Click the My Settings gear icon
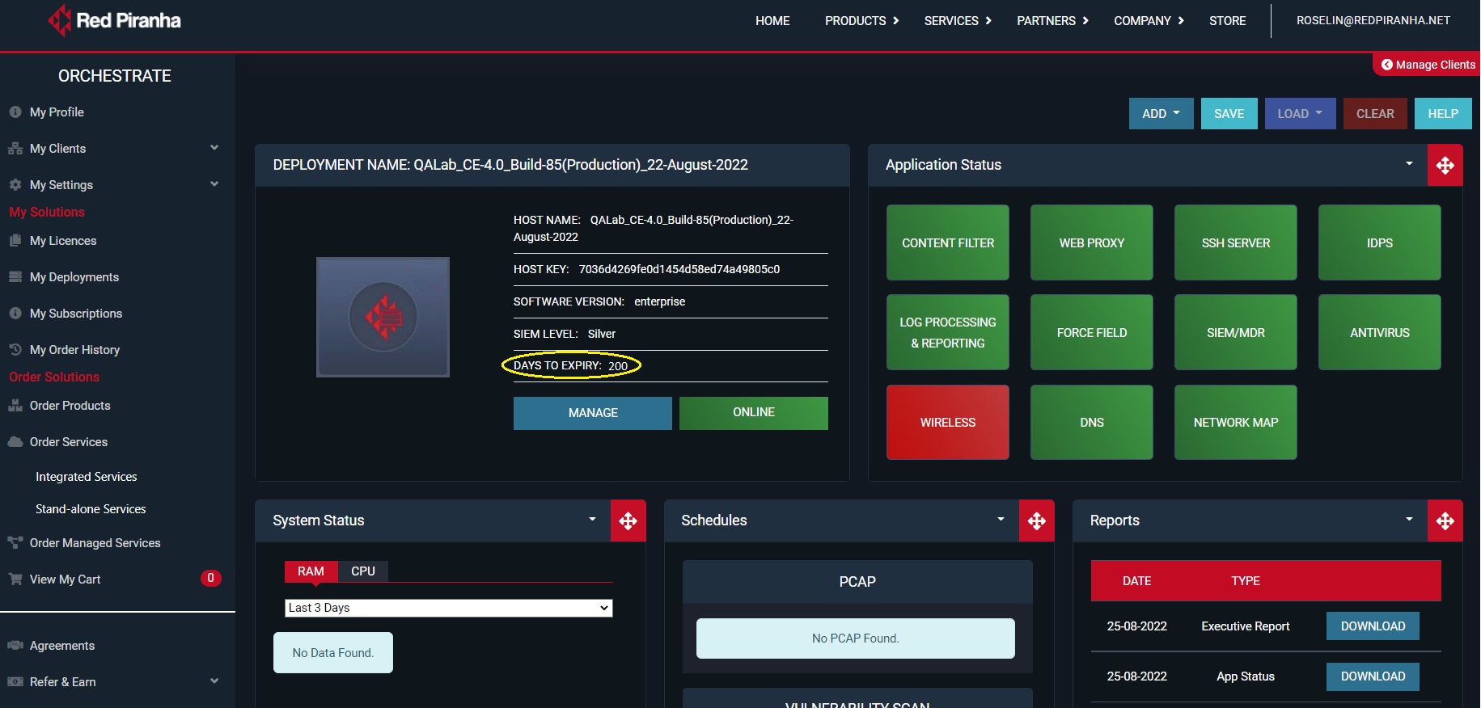Screen dimensions: 1481x708 (x=15, y=185)
